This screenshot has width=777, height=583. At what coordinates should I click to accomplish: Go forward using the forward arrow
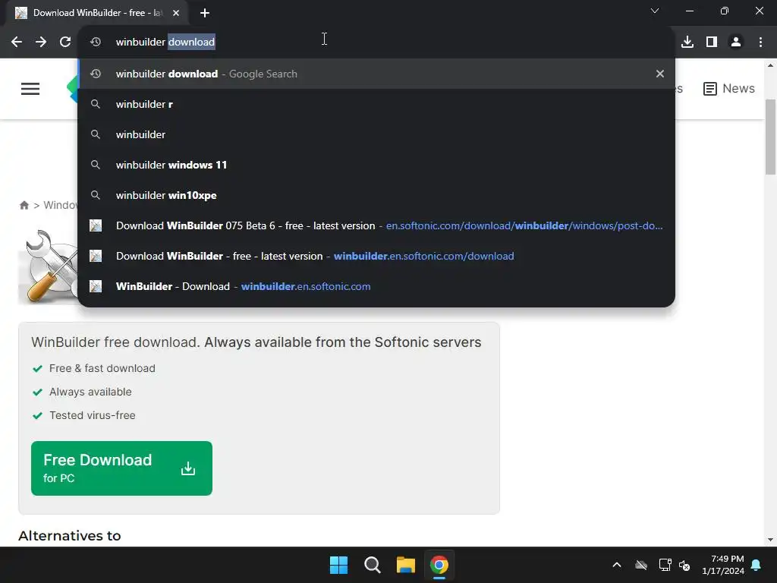[41, 43]
